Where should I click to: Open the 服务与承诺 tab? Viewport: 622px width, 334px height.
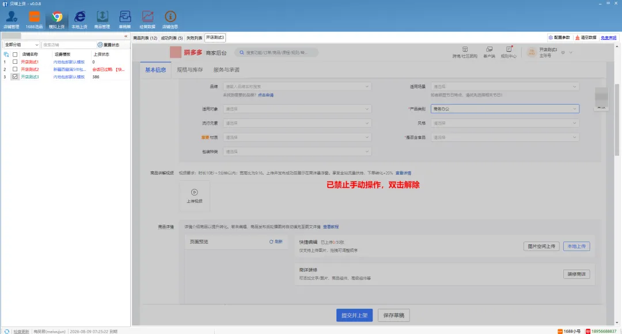(226, 70)
